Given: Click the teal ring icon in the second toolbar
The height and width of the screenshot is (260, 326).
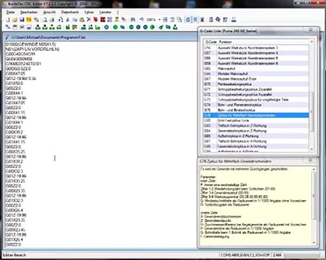Looking at the screenshot, I should [106, 27].
